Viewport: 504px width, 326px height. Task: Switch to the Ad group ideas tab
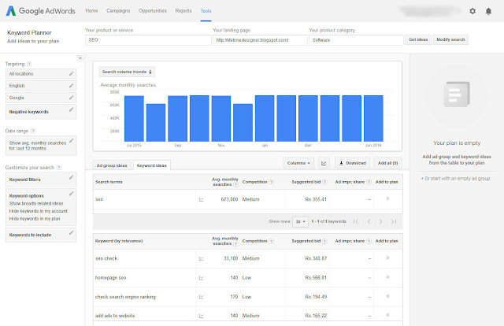112,165
